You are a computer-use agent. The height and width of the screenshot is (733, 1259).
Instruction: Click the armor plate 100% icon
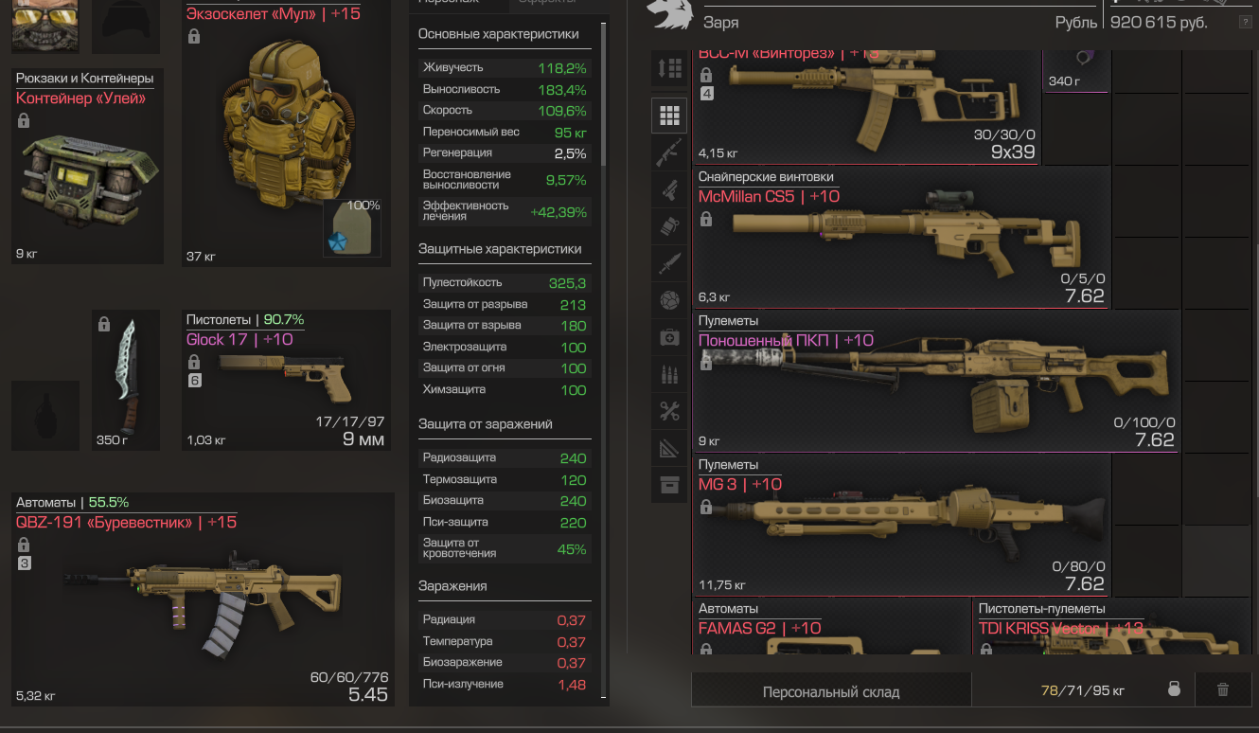[x=352, y=228]
